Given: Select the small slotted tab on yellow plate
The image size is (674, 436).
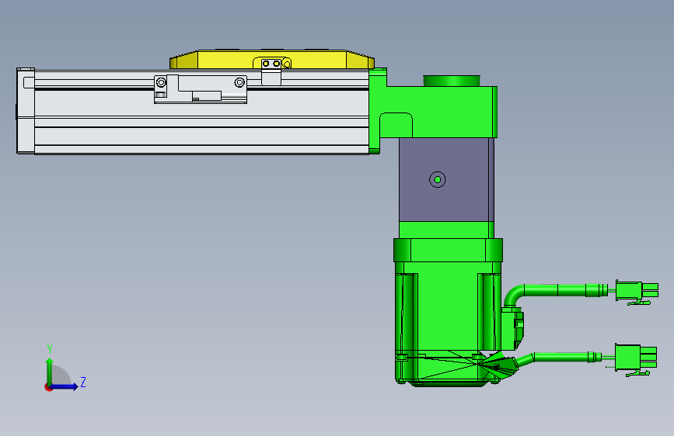Looking at the screenshot, I should (271, 71).
